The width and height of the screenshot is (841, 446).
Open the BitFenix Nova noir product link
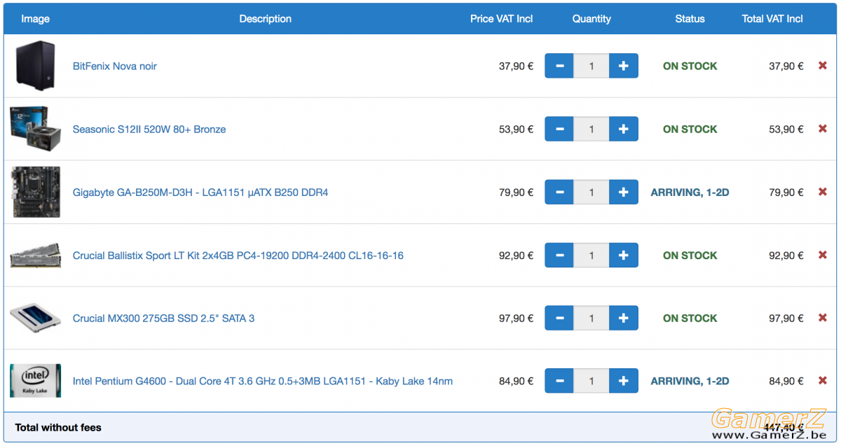click(x=115, y=66)
